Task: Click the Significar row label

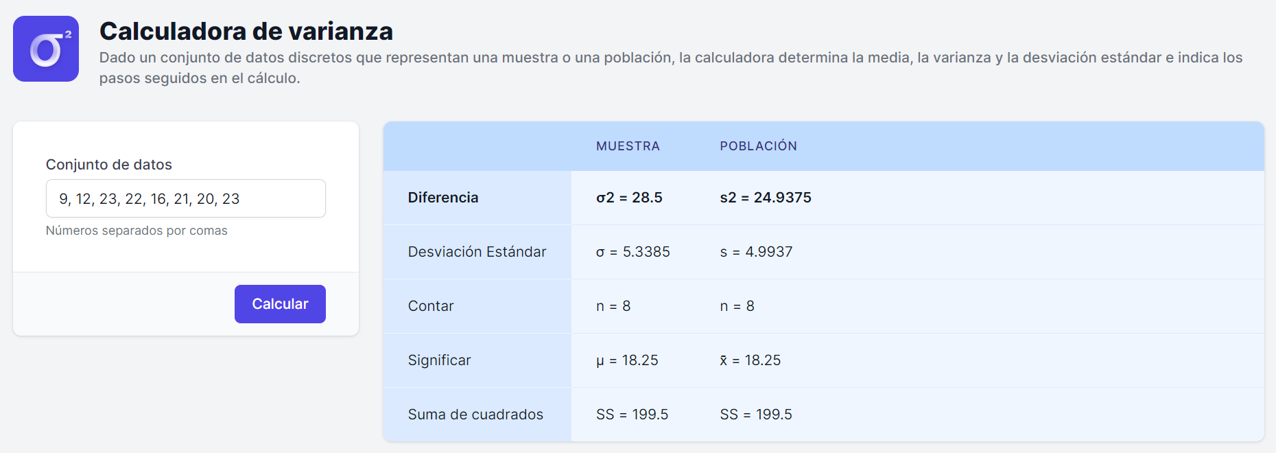Action: (x=440, y=360)
